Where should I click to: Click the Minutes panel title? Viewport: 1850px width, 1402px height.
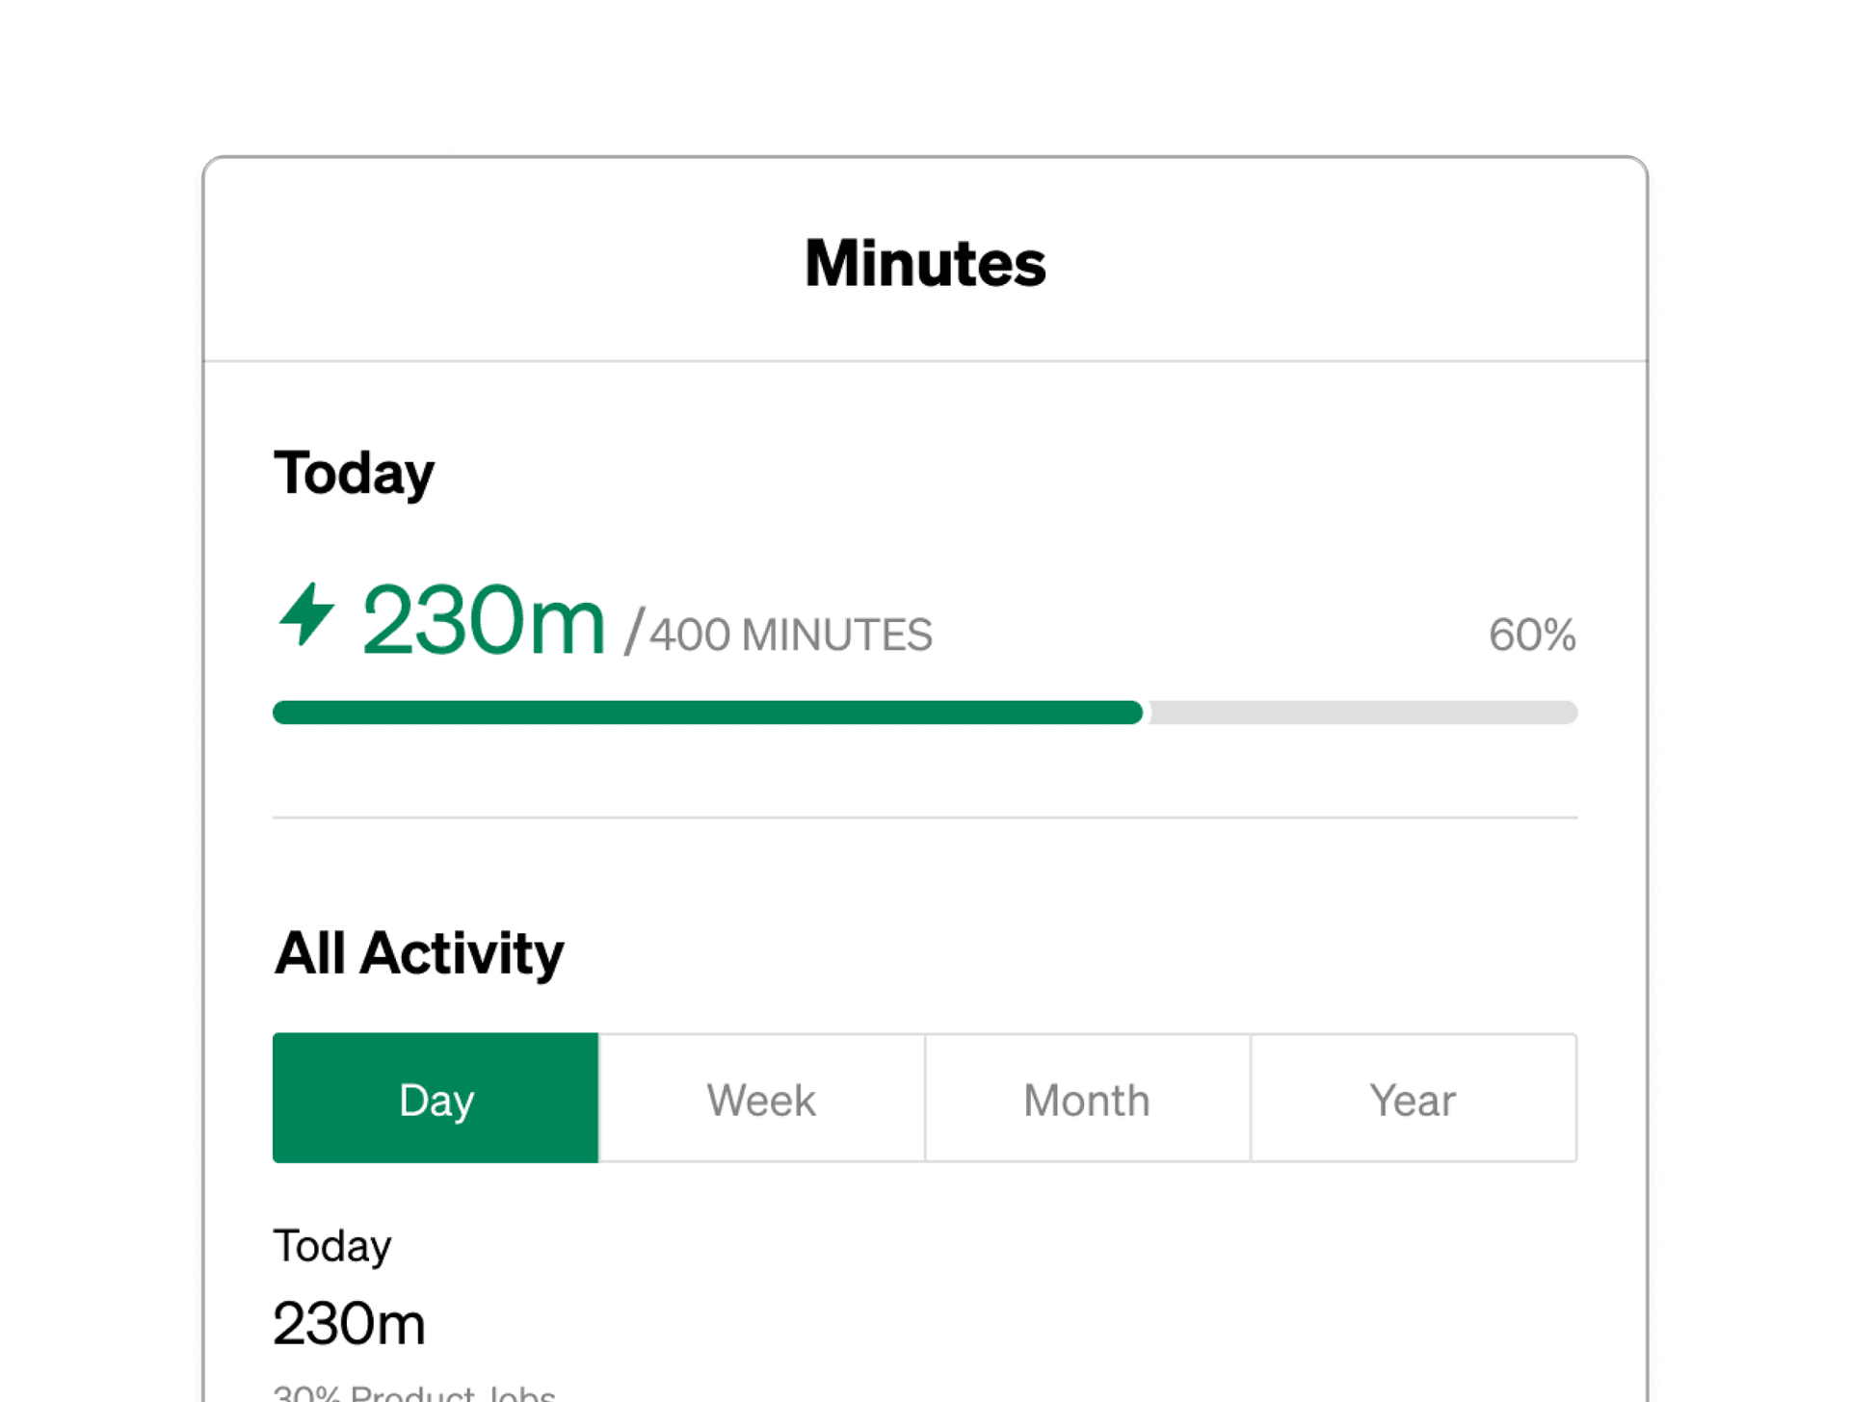(925, 263)
